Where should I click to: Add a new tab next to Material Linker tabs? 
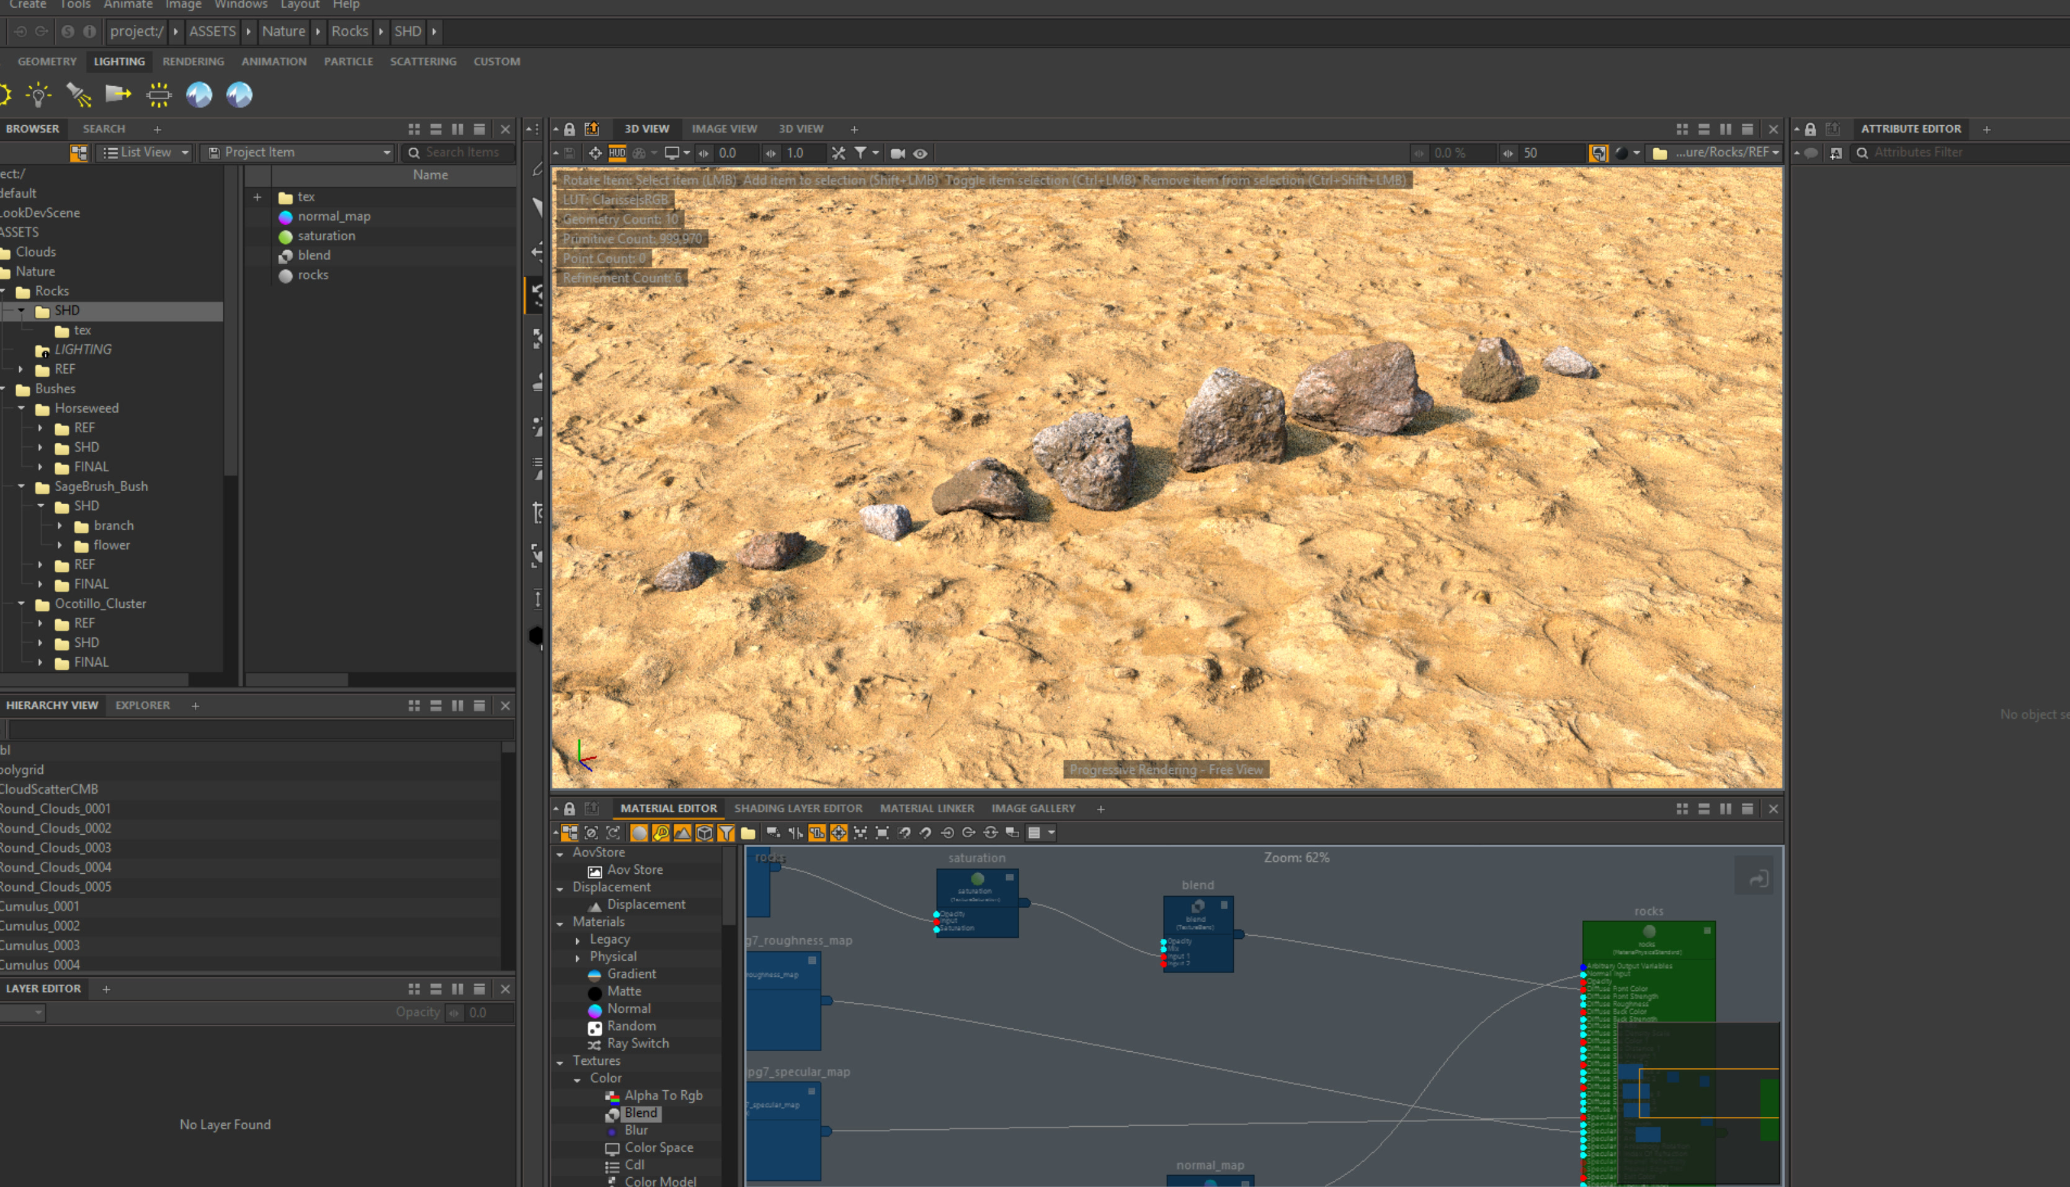coord(1100,809)
